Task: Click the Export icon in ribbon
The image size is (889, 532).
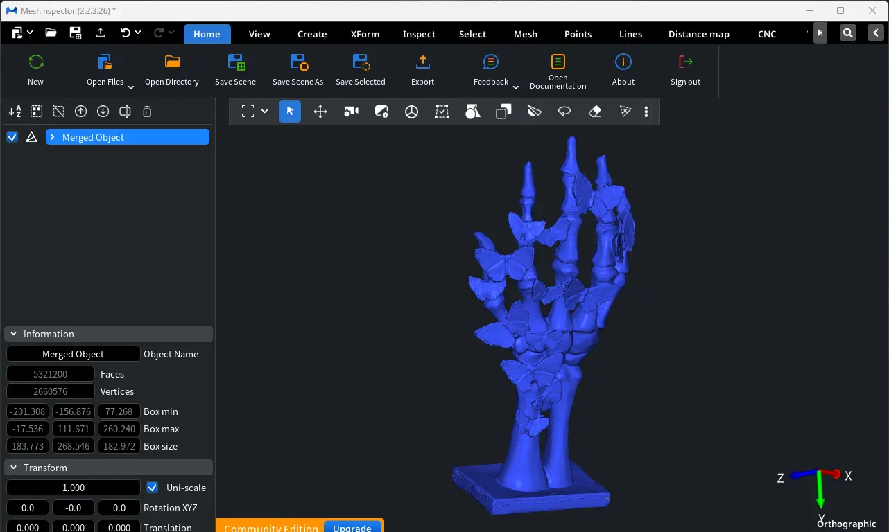Action: [422, 63]
